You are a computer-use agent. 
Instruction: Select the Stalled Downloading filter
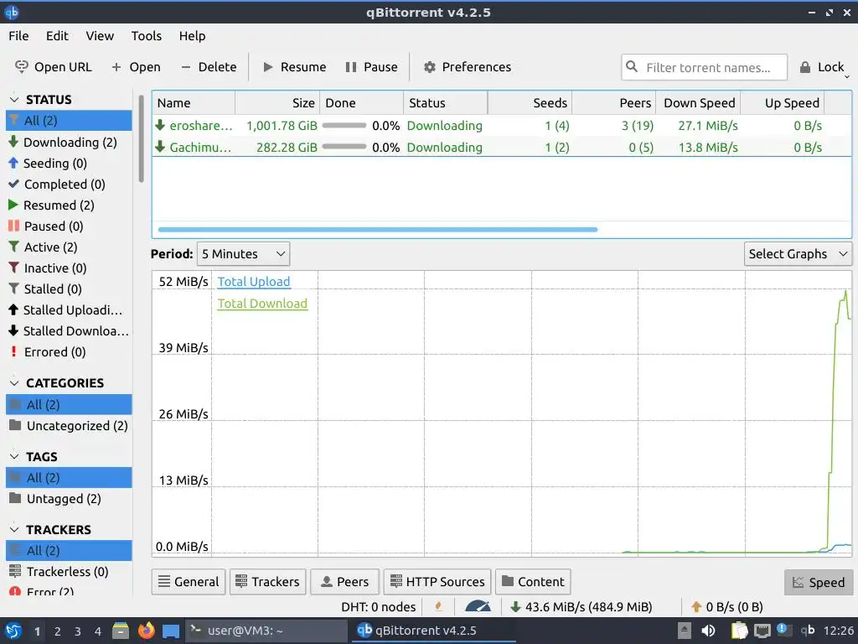coord(69,330)
